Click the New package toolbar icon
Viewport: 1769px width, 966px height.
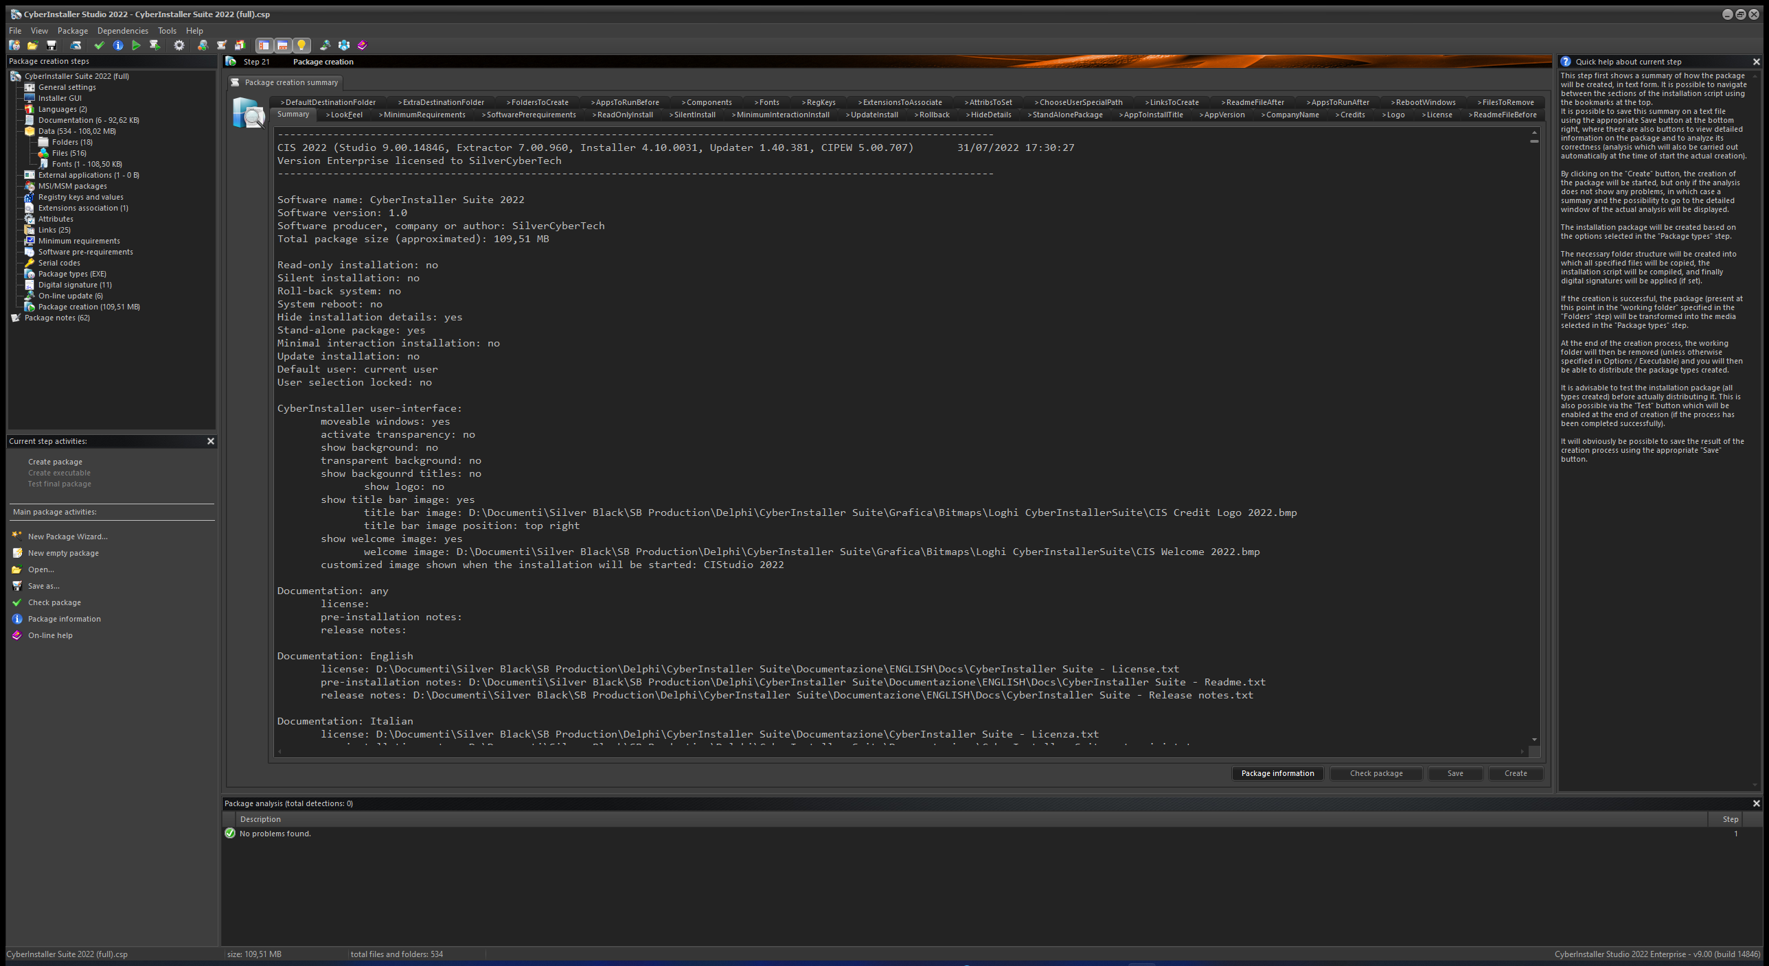pyautogui.click(x=14, y=45)
